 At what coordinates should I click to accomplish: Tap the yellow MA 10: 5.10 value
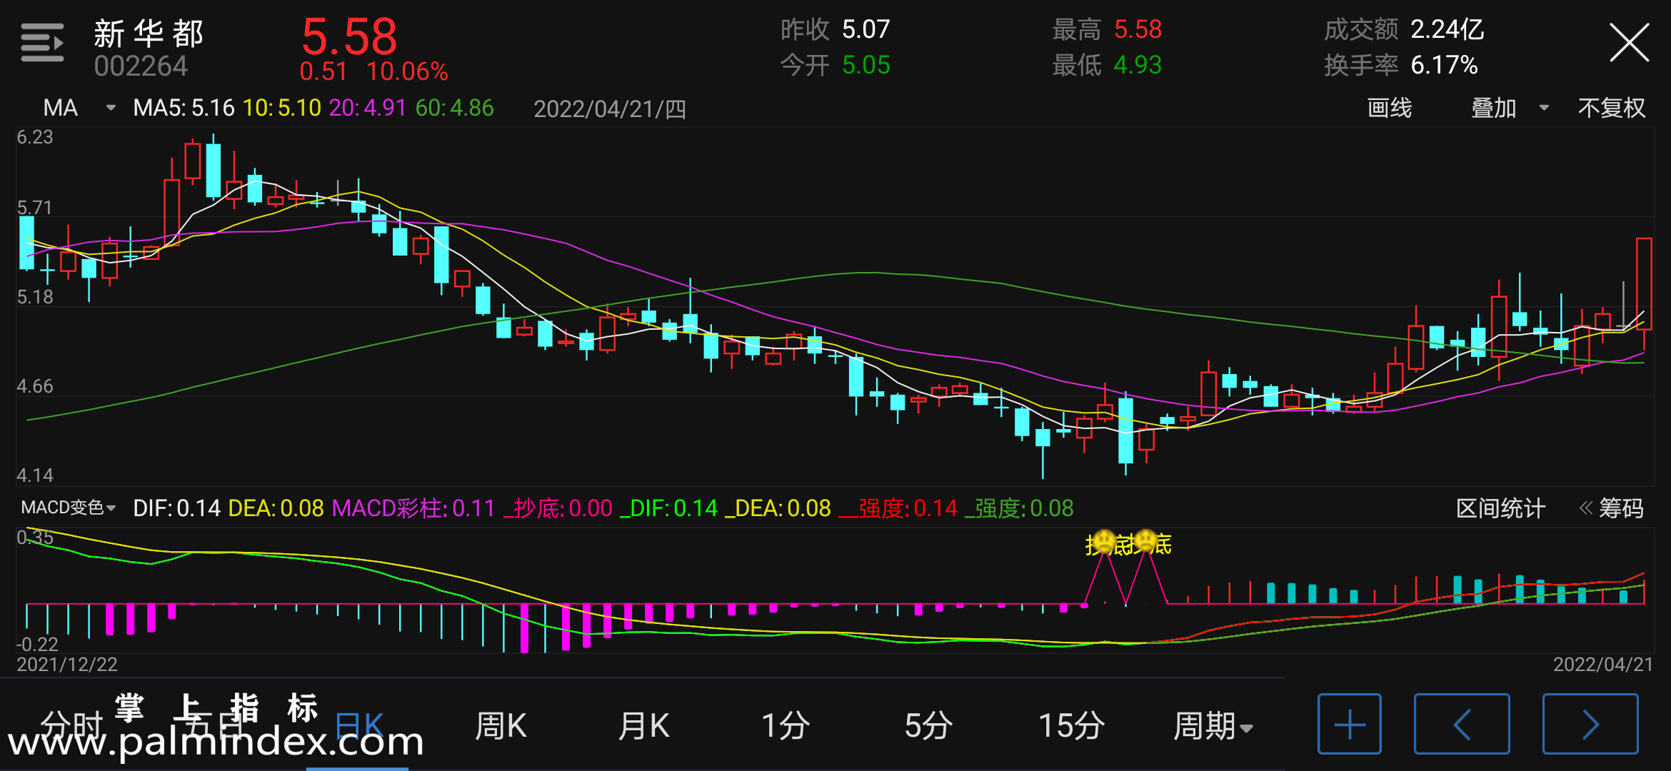click(x=282, y=108)
